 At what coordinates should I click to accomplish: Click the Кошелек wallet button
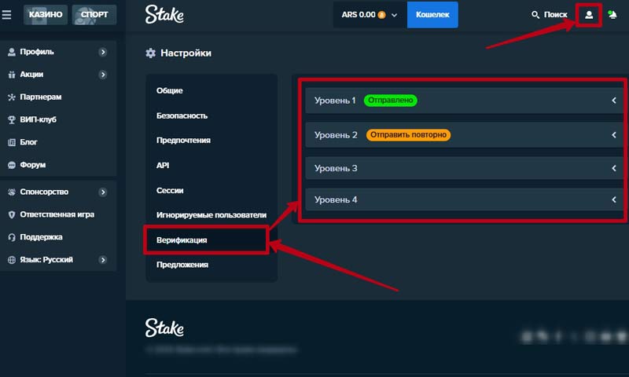pos(432,15)
